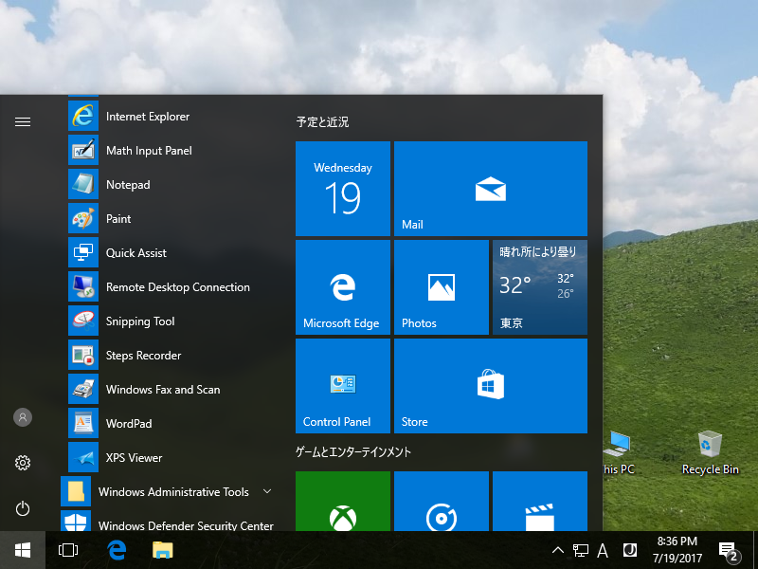
Task: Open Settings via the gear icon
Action: tap(23, 463)
